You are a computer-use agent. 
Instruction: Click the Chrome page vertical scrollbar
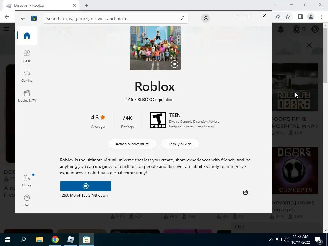coord(325,55)
